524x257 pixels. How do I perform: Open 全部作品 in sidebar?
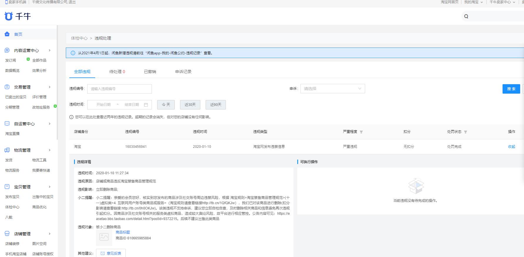click(x=39, y=60)
